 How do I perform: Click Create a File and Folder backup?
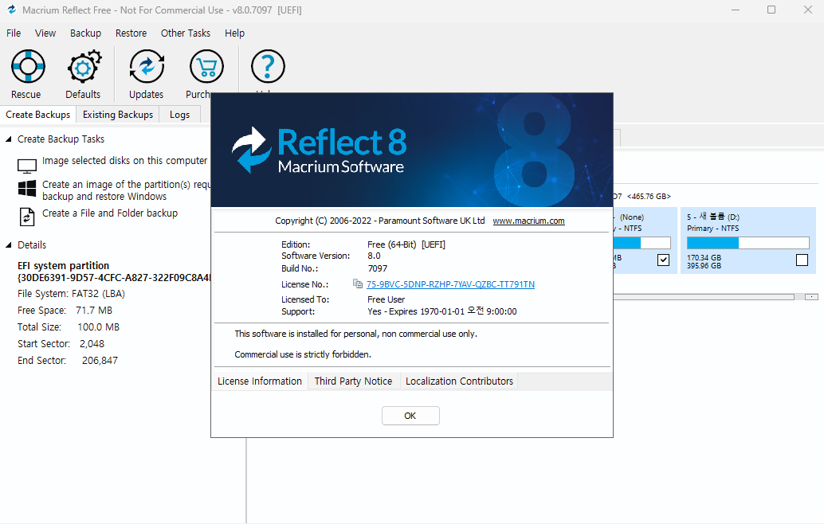pyautogui.click(x=110, y=213)
